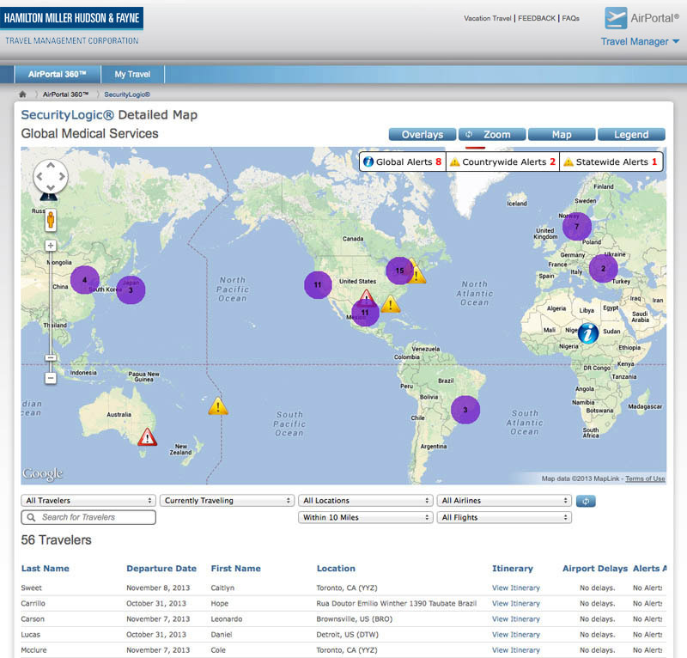Click the purple 11 cluster over Mexico

366,313
